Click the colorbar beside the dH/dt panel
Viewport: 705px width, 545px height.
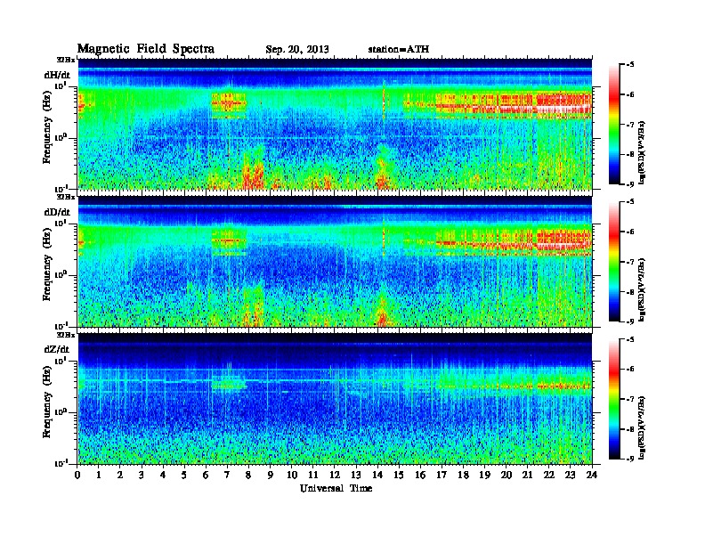click(614, 125)
